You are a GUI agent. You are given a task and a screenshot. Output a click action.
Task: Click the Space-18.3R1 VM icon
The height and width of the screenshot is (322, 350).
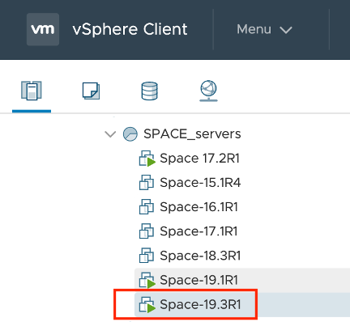click(x=147, y=256)
